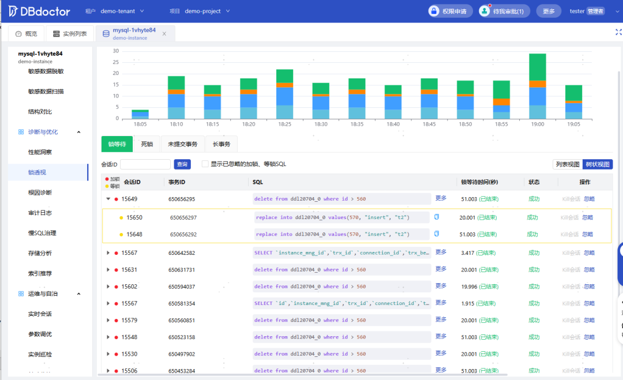Click the 实例列表 list icon tab

(x=56, y=34)
